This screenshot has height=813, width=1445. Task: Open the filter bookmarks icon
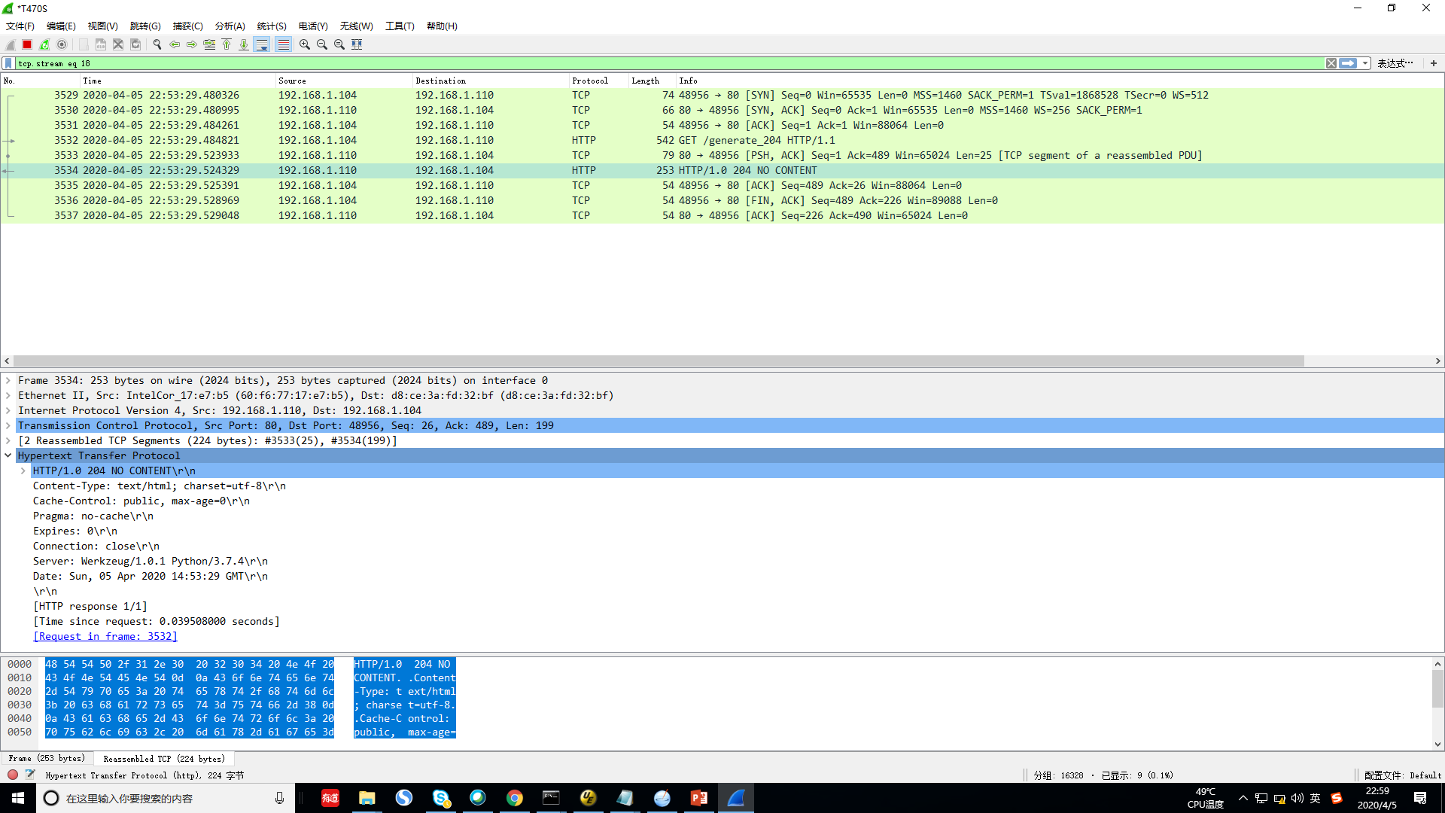coord(7,63)
